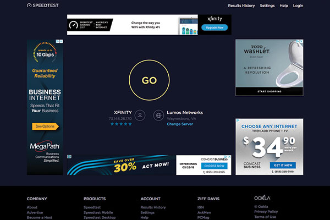Open the Privacy Policy footer link
330x220 pixels.
click(x=266, y=212)
